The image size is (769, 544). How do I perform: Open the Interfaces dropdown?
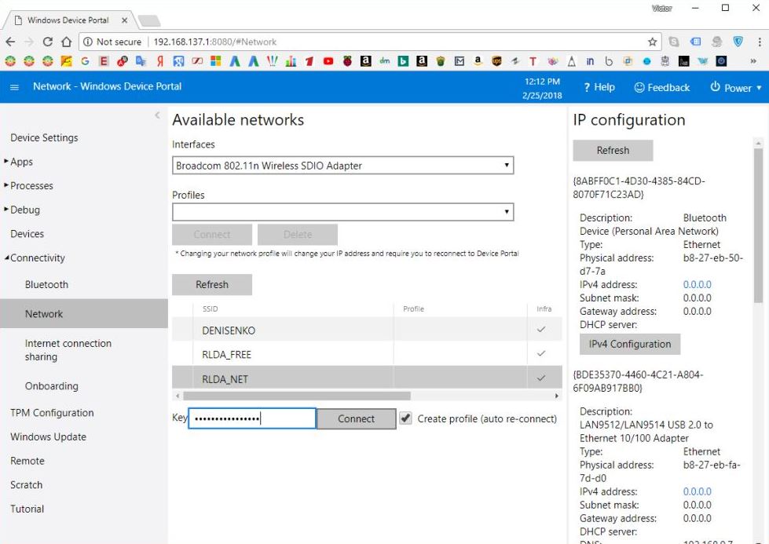342,166
